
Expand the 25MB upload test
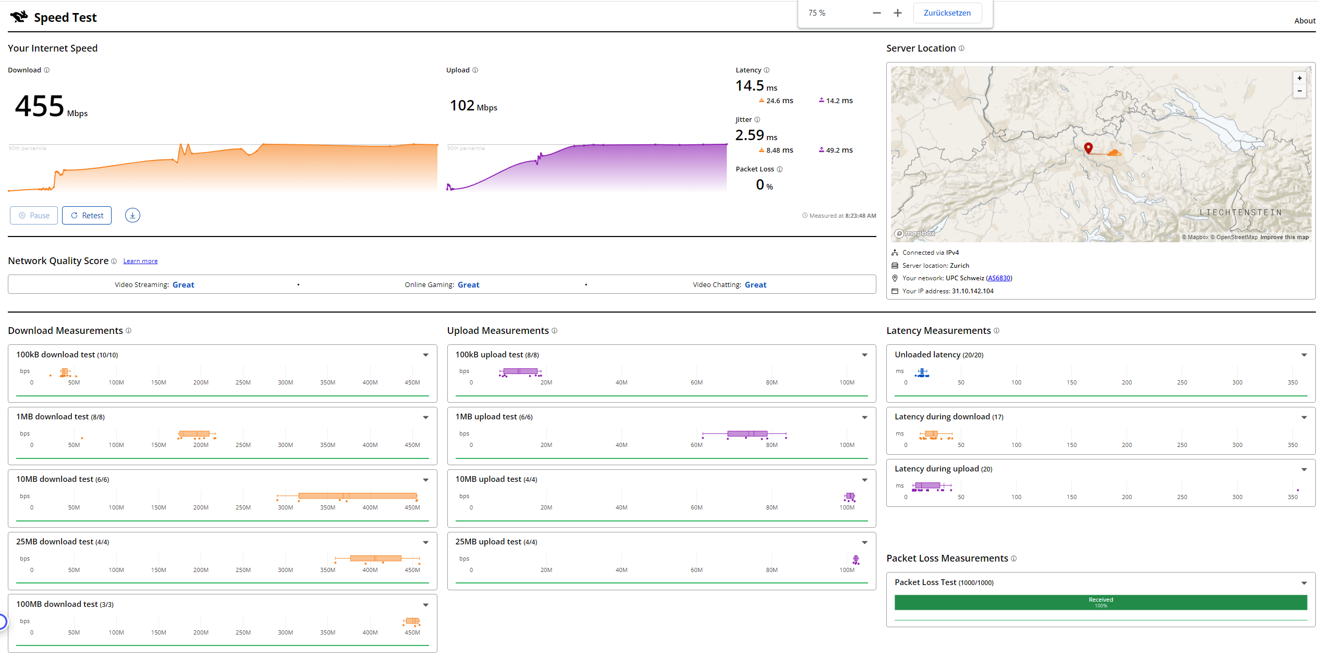click(864, 542)
